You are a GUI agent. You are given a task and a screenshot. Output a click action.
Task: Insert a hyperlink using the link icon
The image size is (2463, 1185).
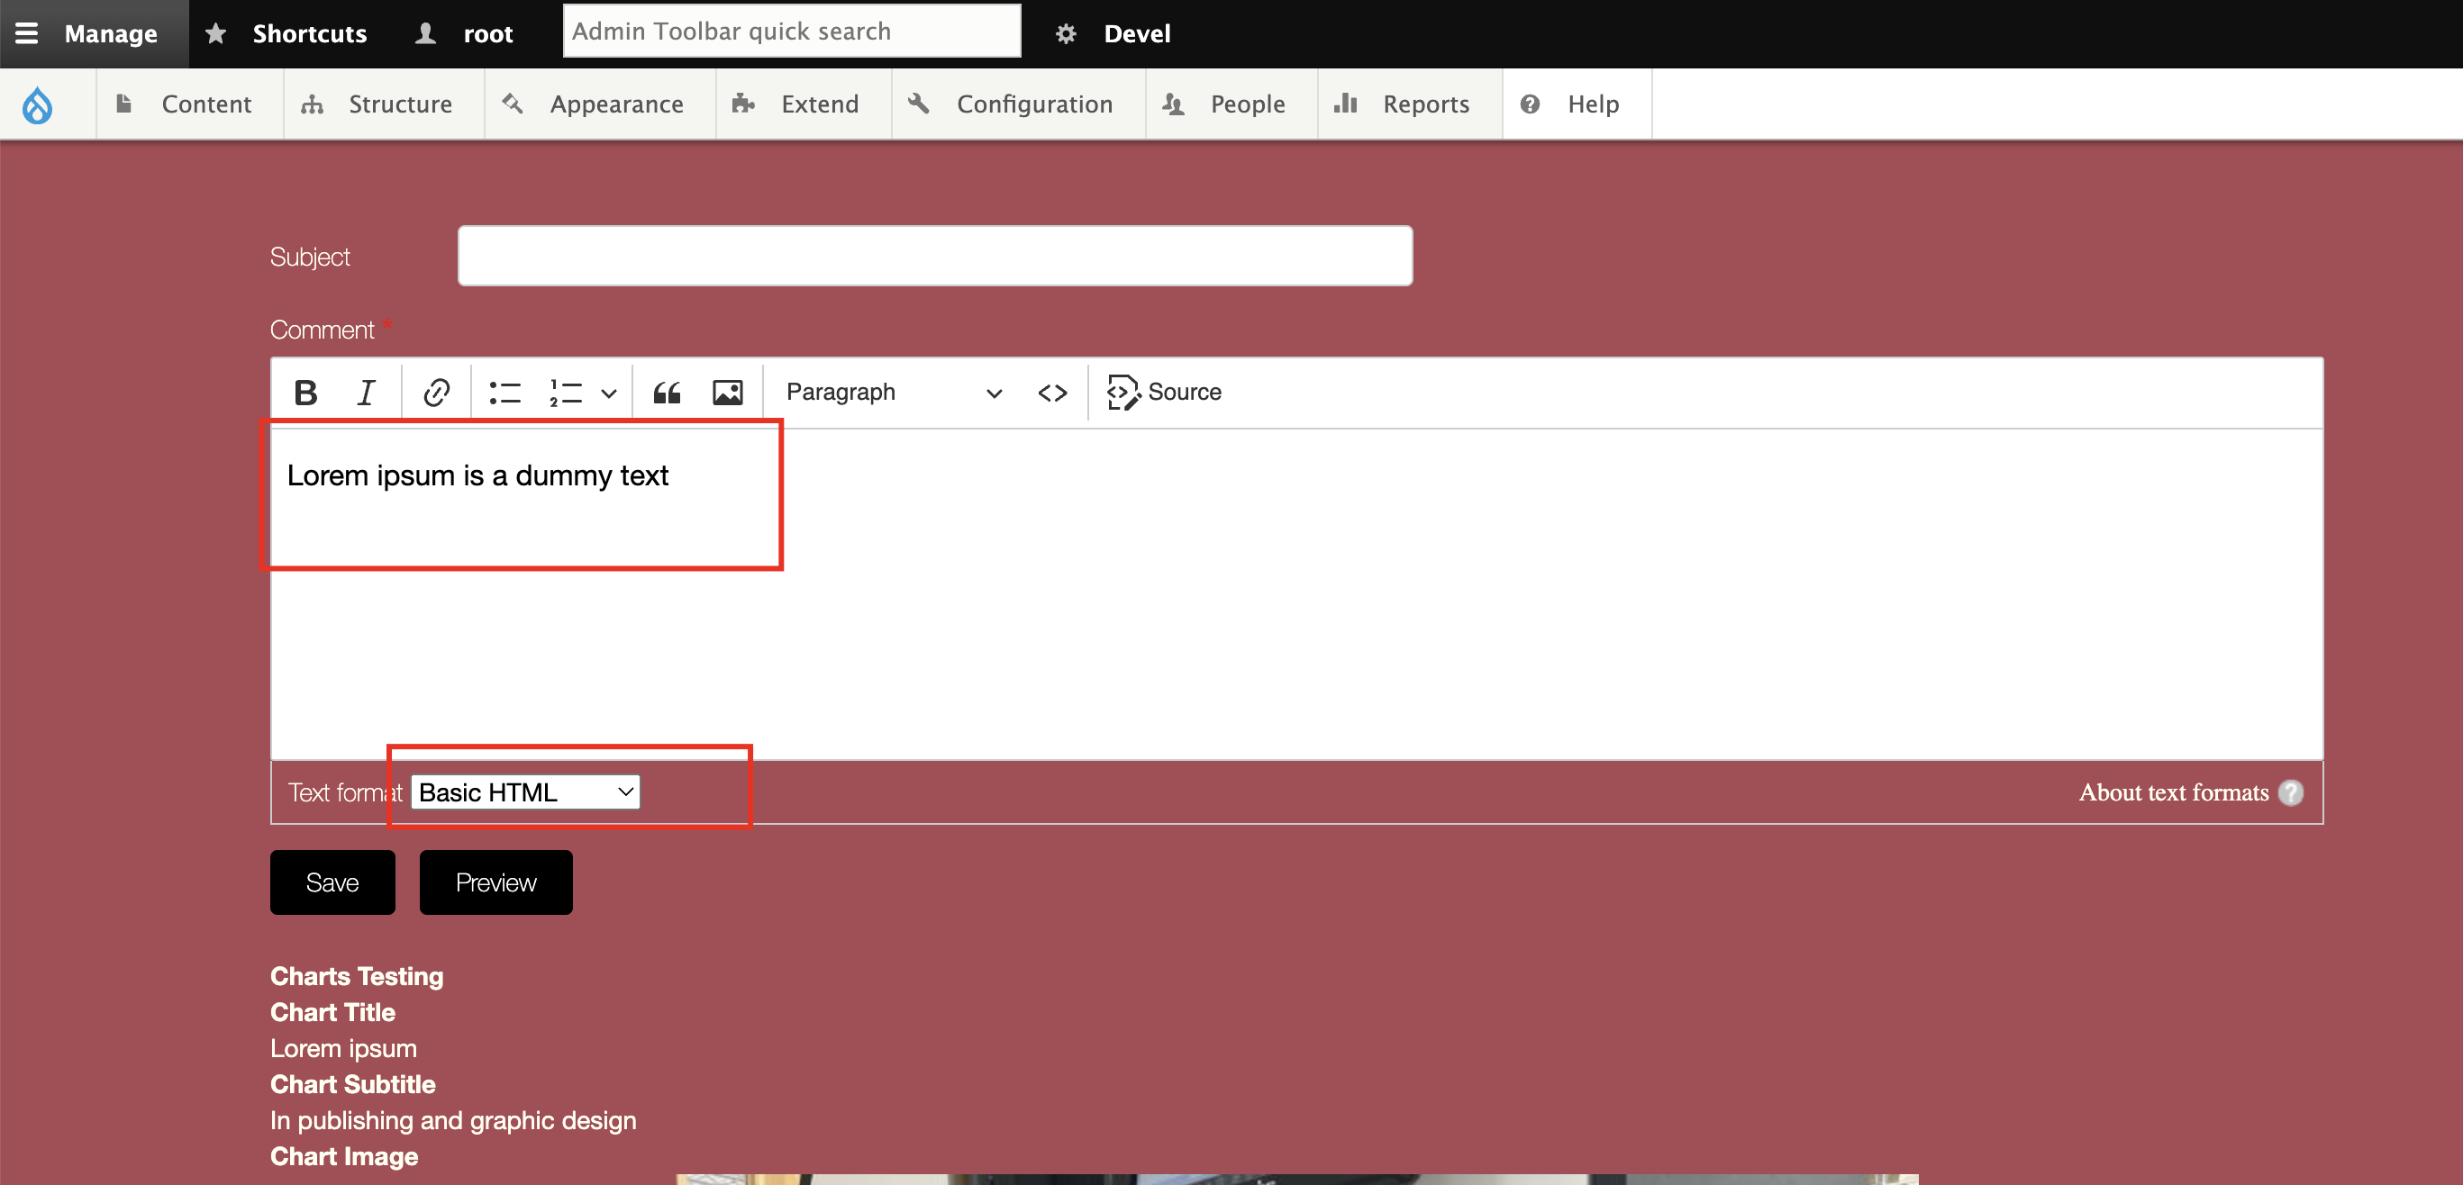point(435,392)
